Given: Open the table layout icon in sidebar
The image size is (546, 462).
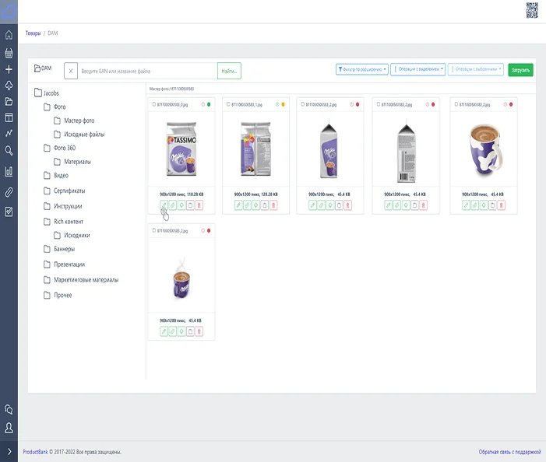Looking at the screenshot, I should (9, 117).
